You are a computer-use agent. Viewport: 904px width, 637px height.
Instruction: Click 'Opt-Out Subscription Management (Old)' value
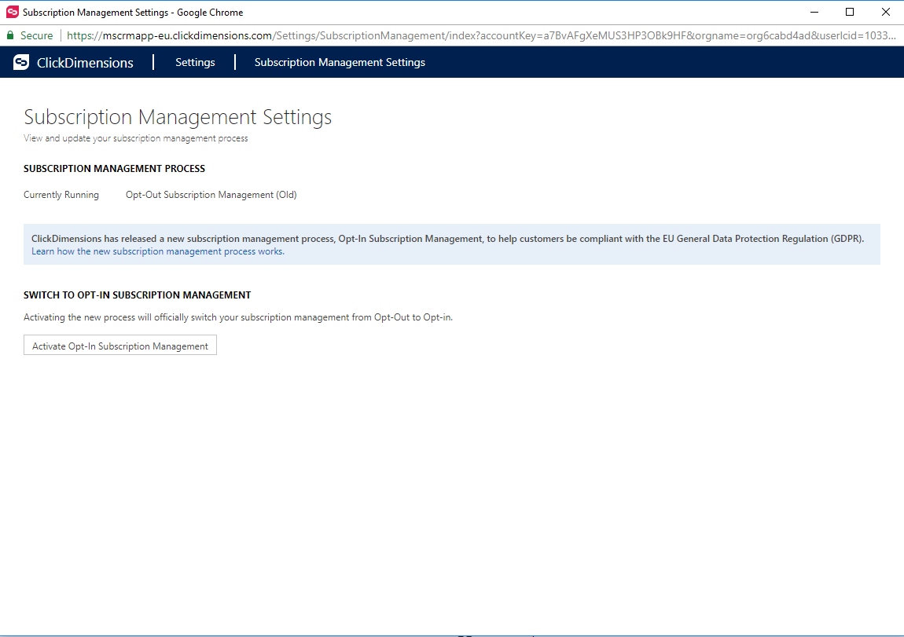[x=211, y=195]
